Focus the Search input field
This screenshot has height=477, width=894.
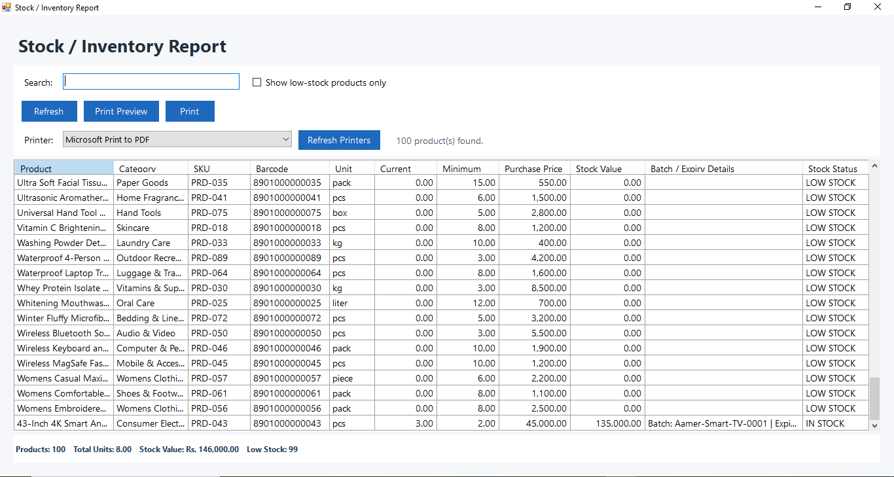point(151,82)
